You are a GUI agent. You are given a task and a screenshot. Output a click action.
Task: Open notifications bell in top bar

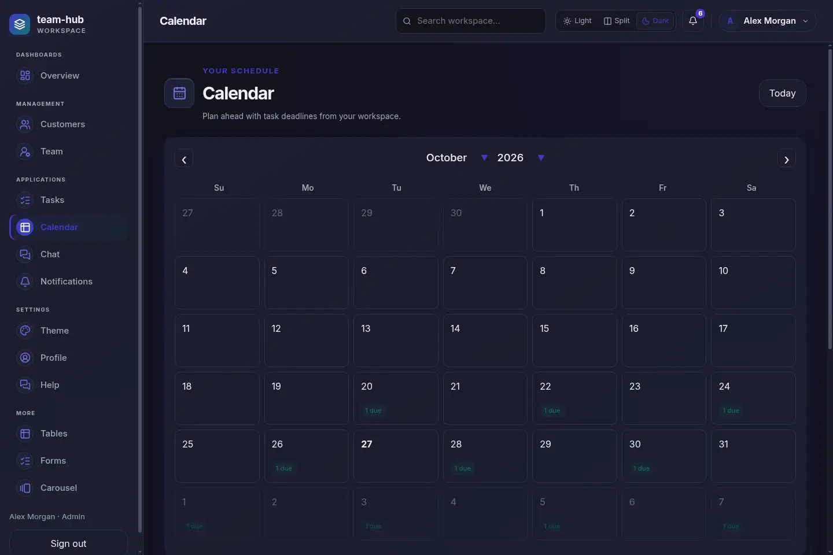[x=693, y=21]
